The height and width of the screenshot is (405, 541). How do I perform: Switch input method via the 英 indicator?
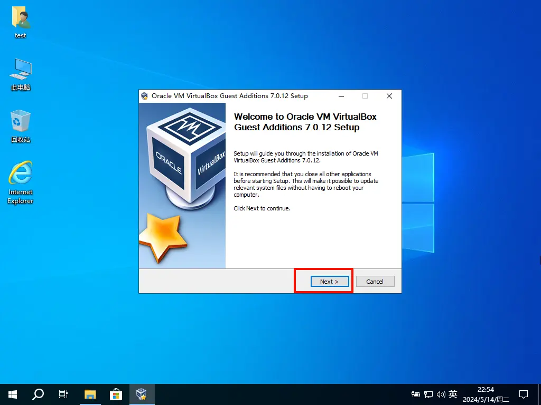pyautogui.click(x=453, y=394)
